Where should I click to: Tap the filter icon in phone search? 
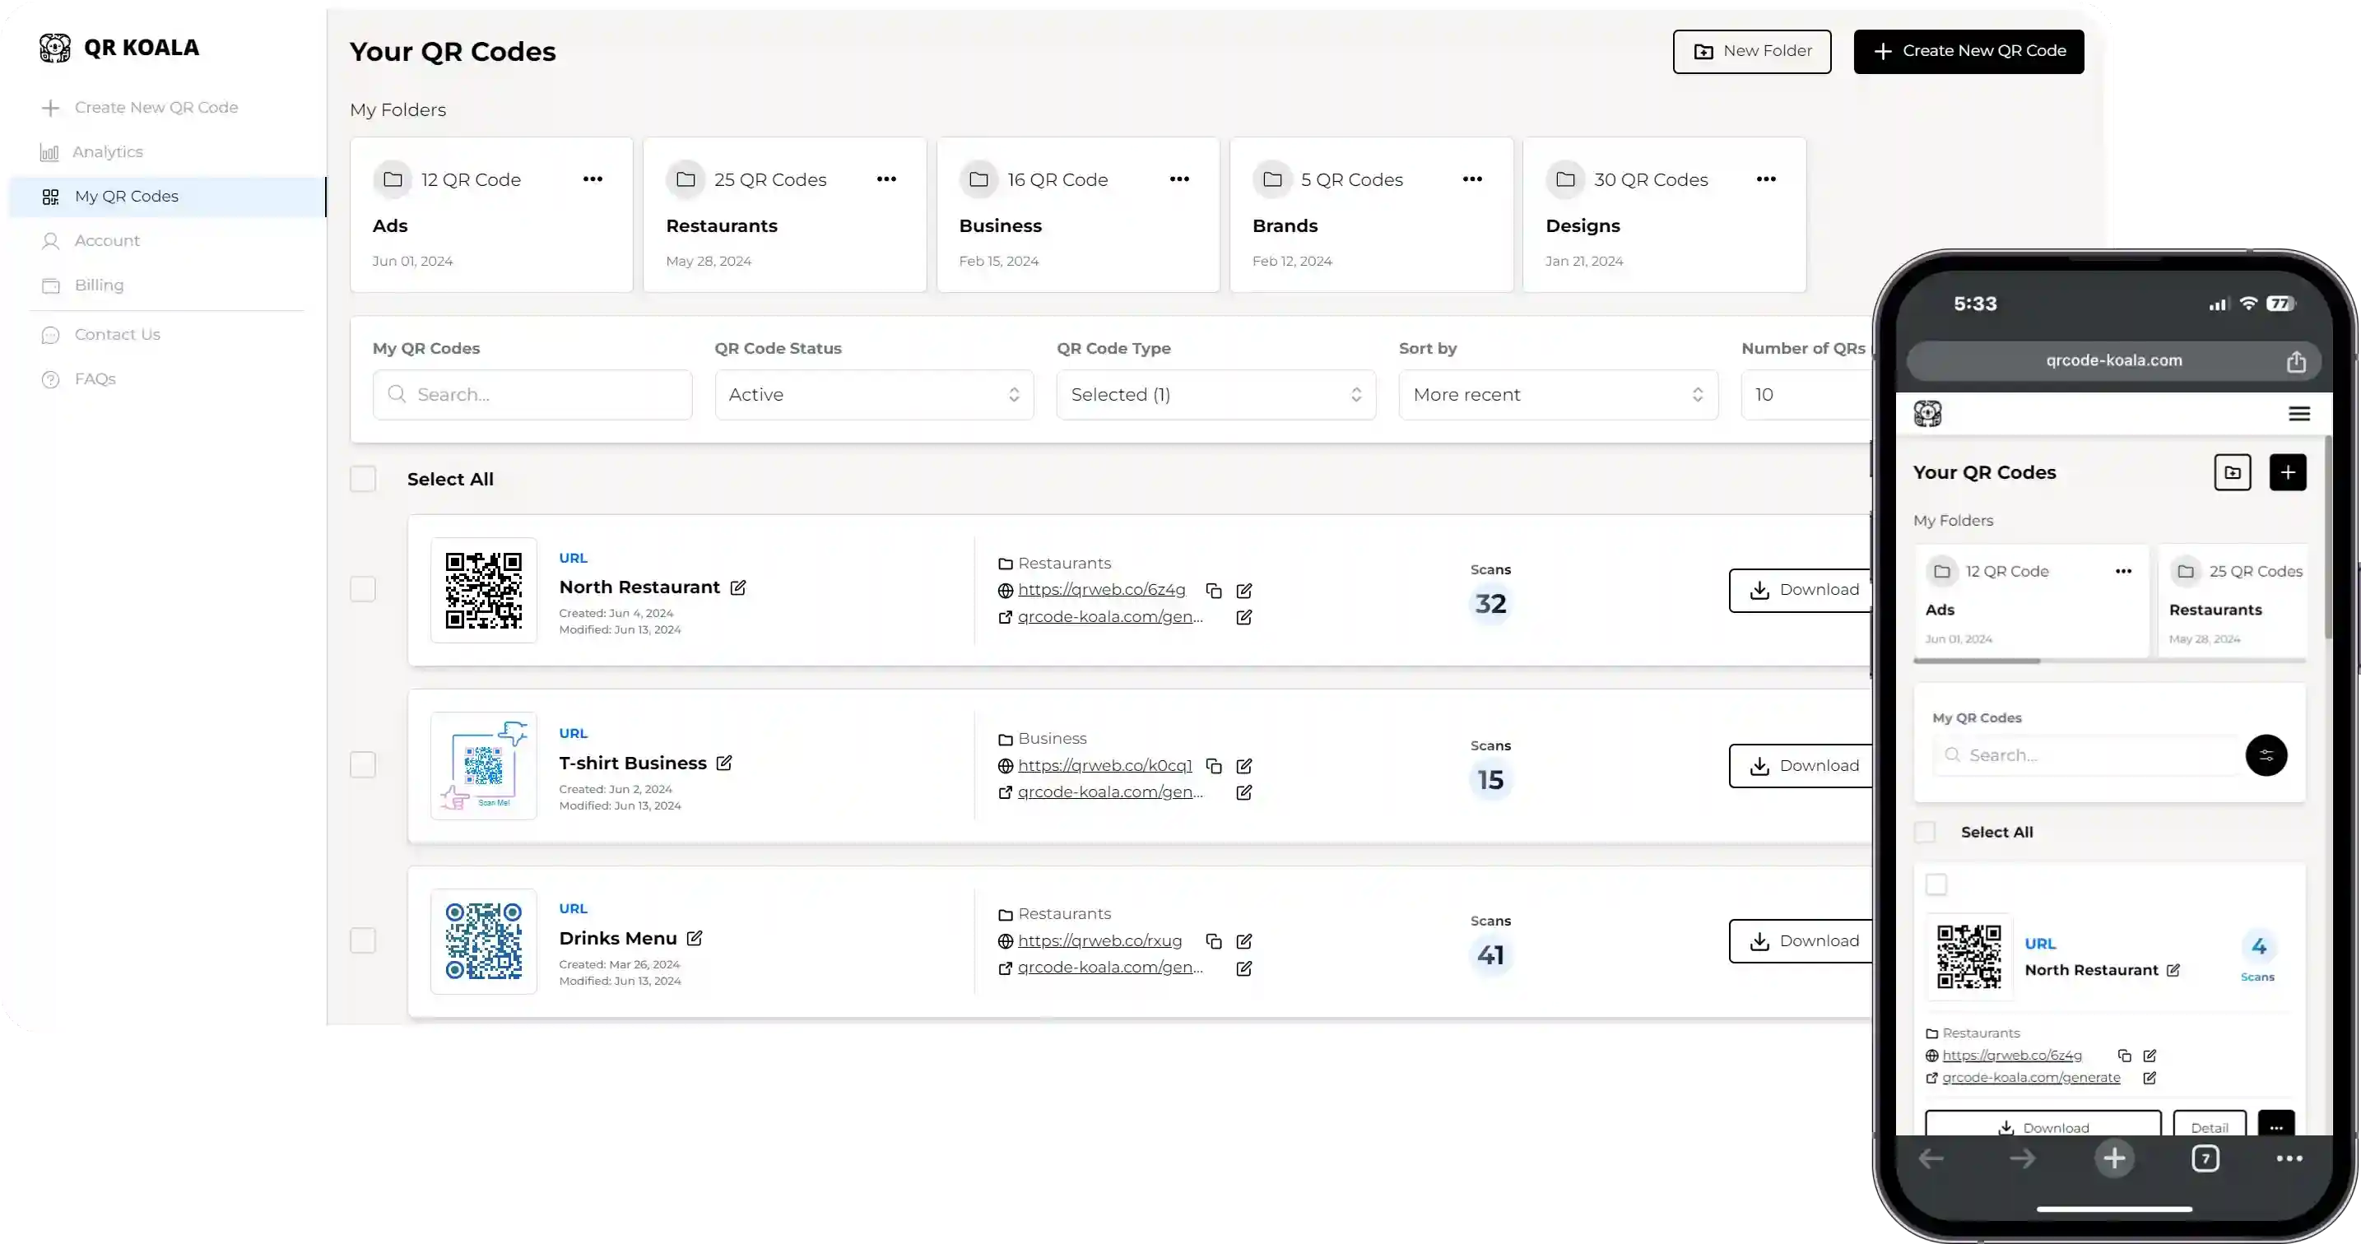[2266, 756]
